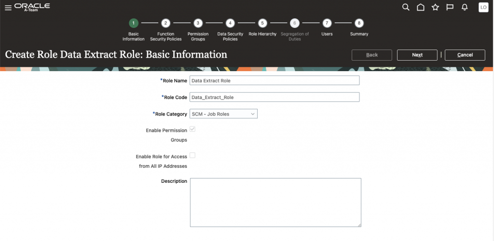Go to step 4 Data Security Policies
The height and width of the screenshot is (241, 494).
(230, 23)
